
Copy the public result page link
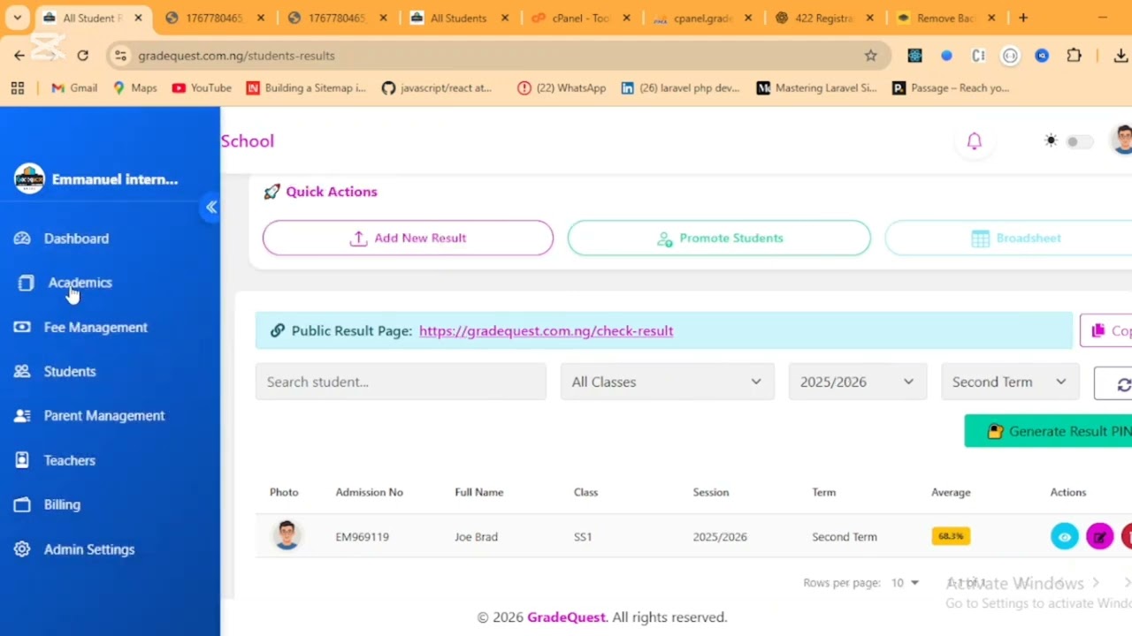pyautogui.click(x=1106, y=330)
